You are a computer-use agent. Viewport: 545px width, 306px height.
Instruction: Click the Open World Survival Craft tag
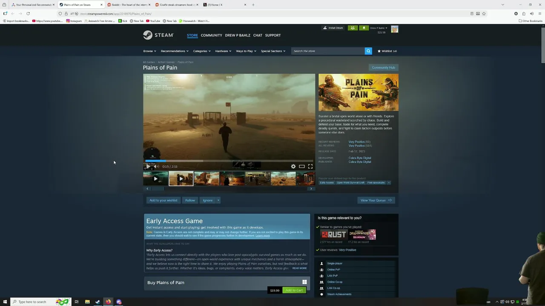[350, 183]
